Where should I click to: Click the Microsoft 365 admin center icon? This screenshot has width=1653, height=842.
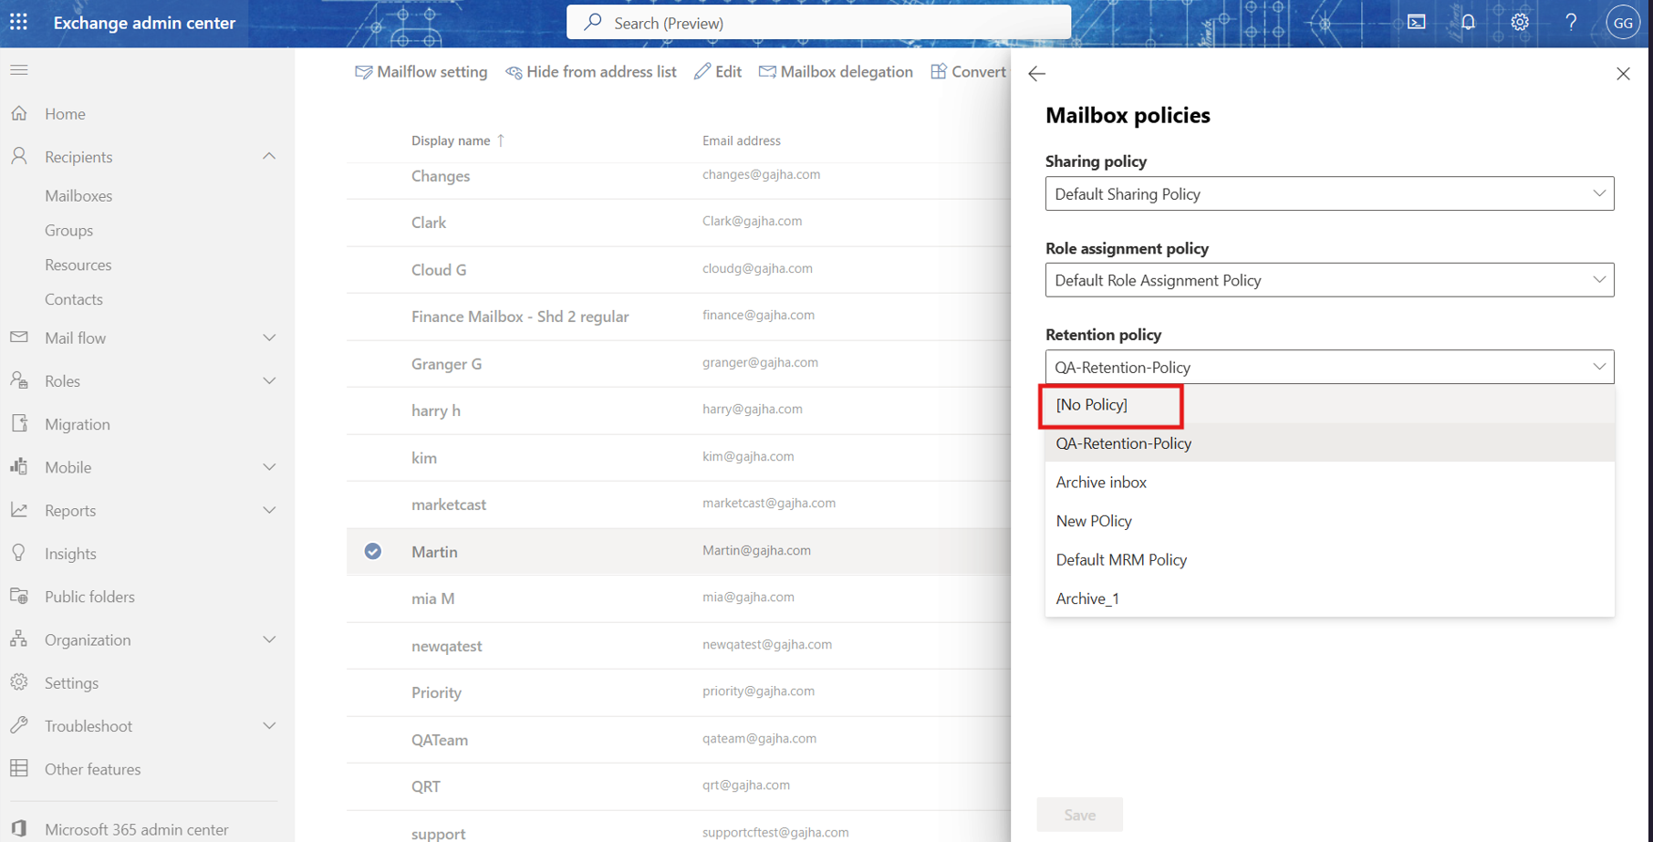pyautogui.click(x=19, y=829)
